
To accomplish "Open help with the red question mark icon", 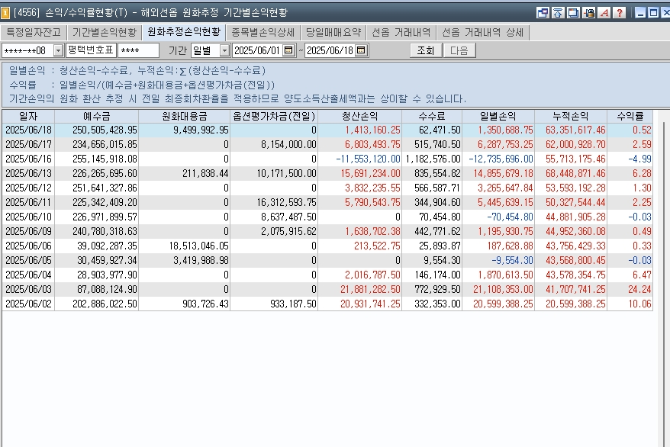I will 620,13.
